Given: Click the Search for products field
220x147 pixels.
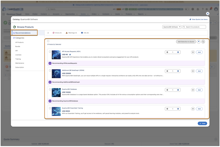Looking at the screenshot, I should pyautogui.click(x=194, y=27).
